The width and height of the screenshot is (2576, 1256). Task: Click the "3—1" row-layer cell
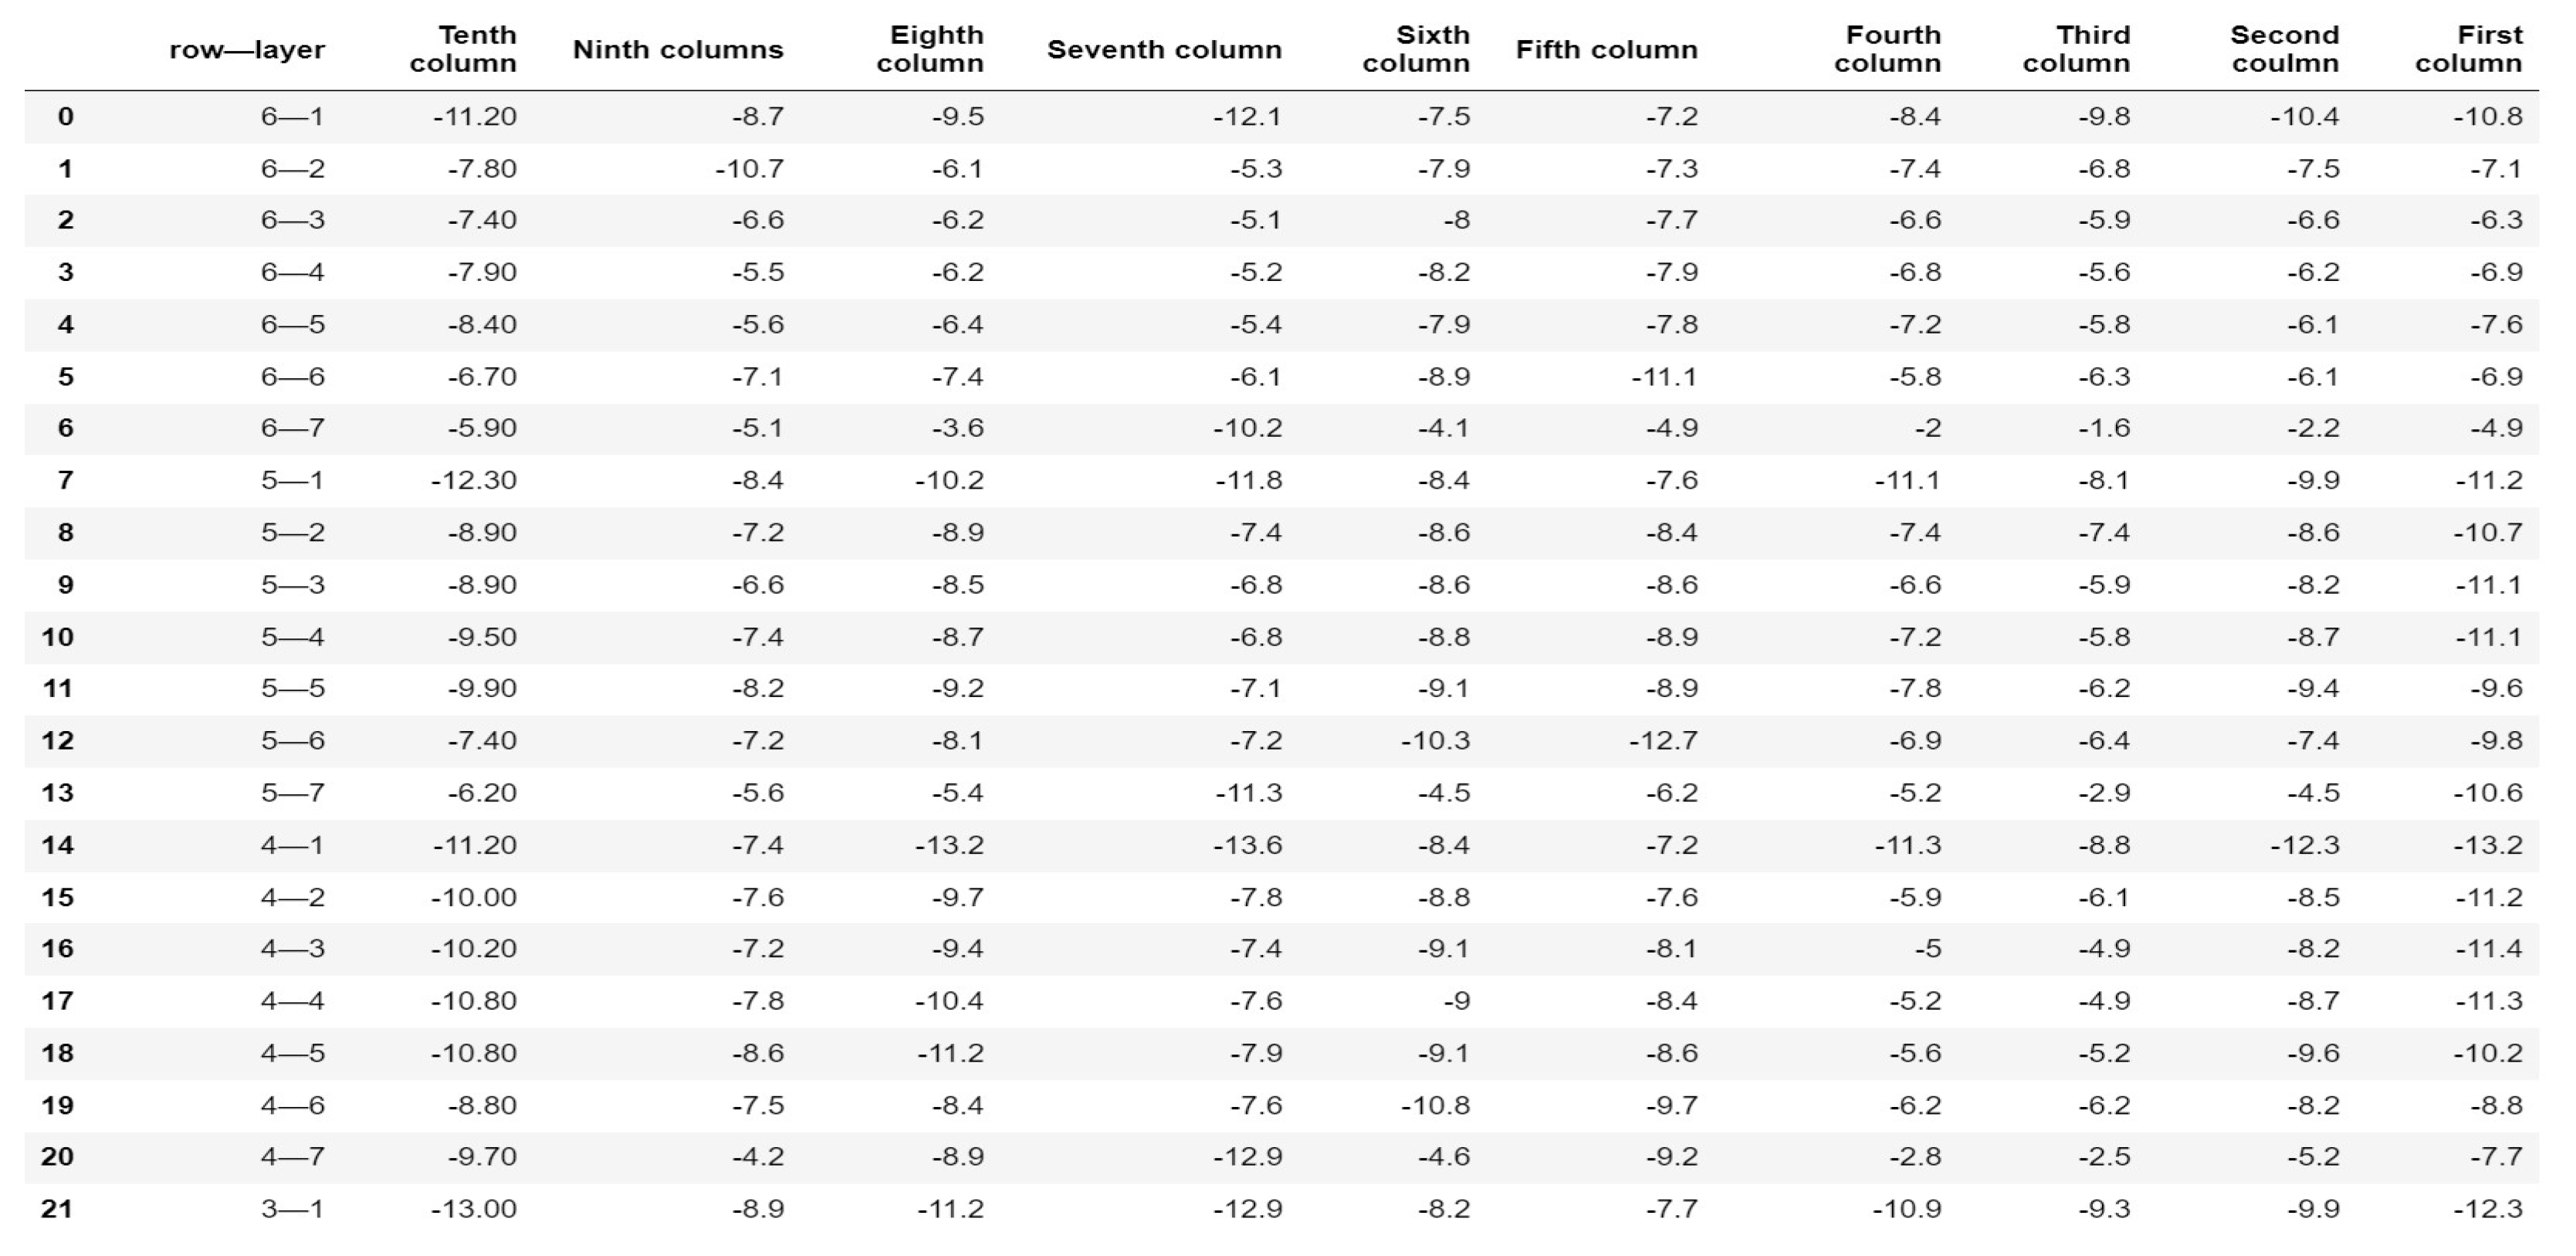(292, 1209)
